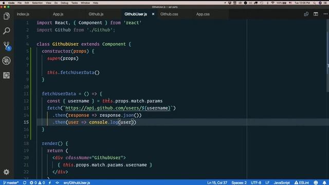Screen dimensions: 329x185
Task: Click render() on line 18
Action: 52,143
